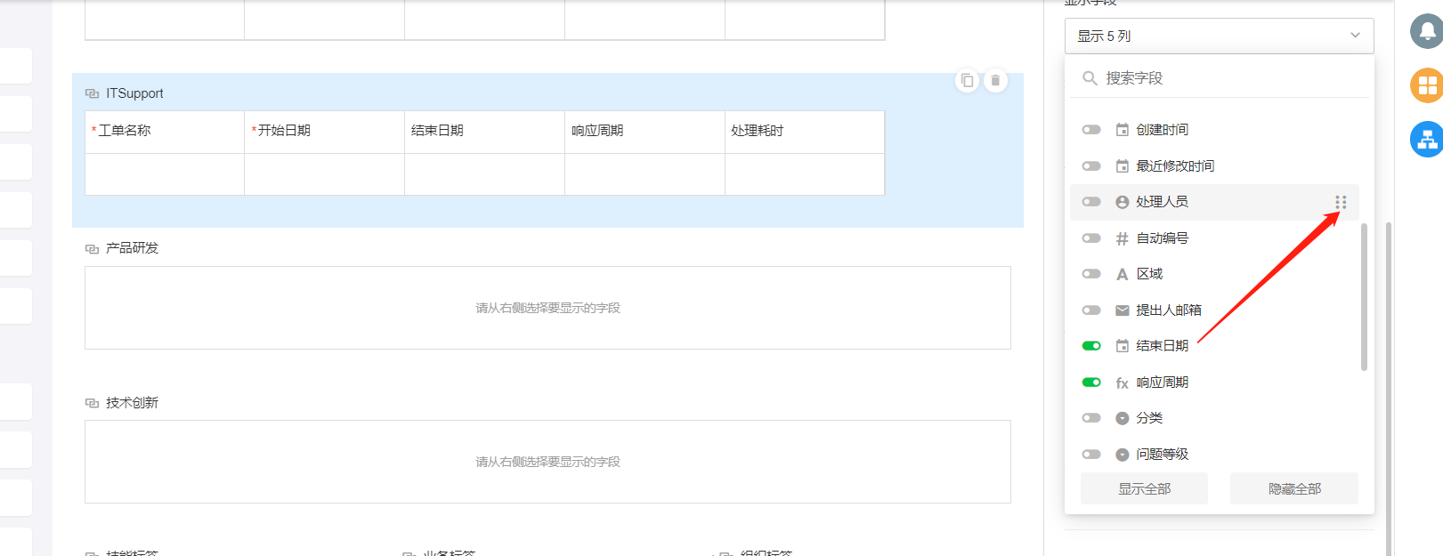Toggle on the 问题等级 dropdown field

pos(1091,455)
